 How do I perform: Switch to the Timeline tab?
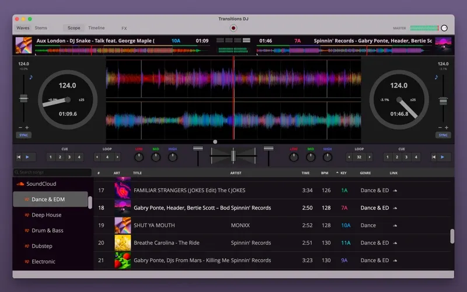(x=96, y=28)
